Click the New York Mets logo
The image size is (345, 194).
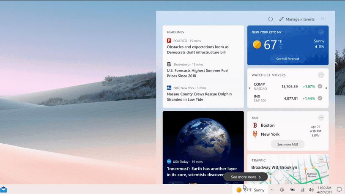tap(255, 134)
